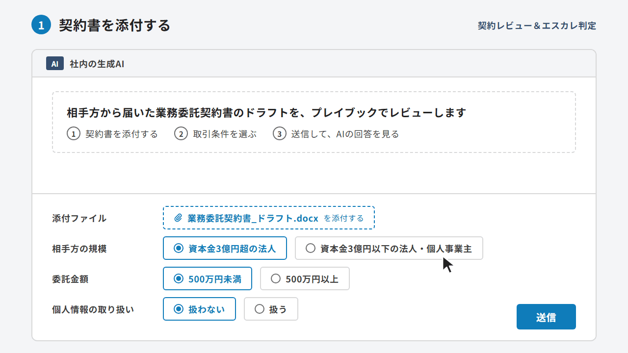Choose 500万円以上 amount option
The image size is (628, 353).
(305, 278)
